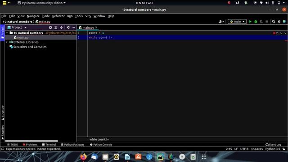Viewport: 288px width, 162px height.
Task: Click Expand All icon in Project panel
Action: [56, 27]
